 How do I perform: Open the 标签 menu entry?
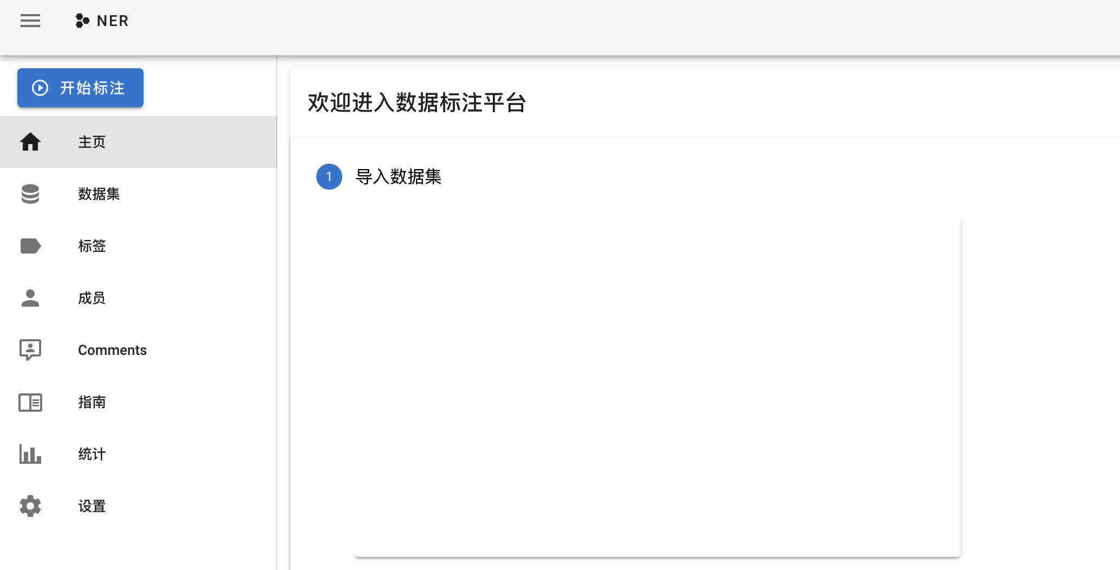pos(138,246)
